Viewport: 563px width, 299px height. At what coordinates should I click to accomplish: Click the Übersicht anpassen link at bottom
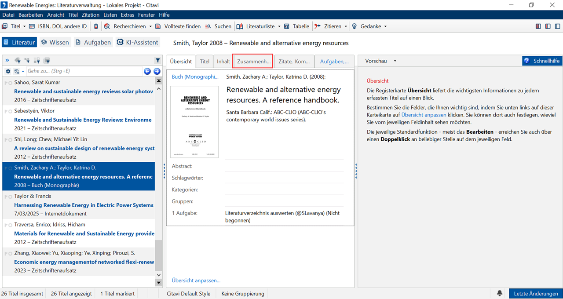(x=196, y=280)
